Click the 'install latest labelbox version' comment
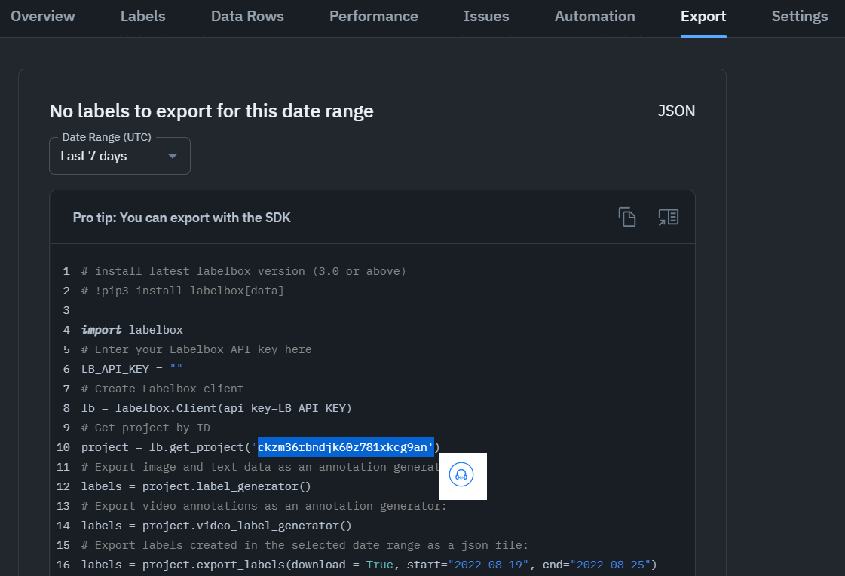This screenshot has width=845, height=576. tap(243, 271)
